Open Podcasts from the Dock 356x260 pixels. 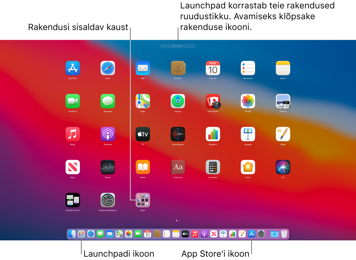click(x=204, y=234)
